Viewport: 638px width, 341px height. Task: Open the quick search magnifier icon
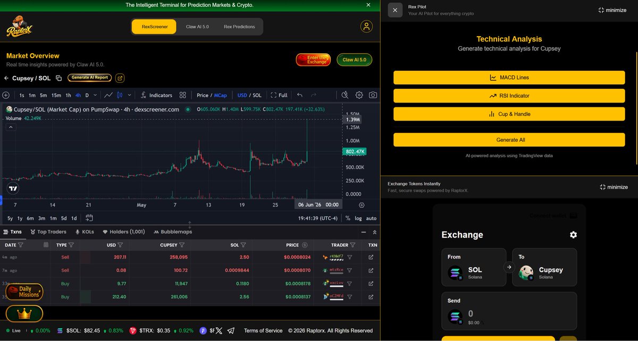(x=345, y=95)
